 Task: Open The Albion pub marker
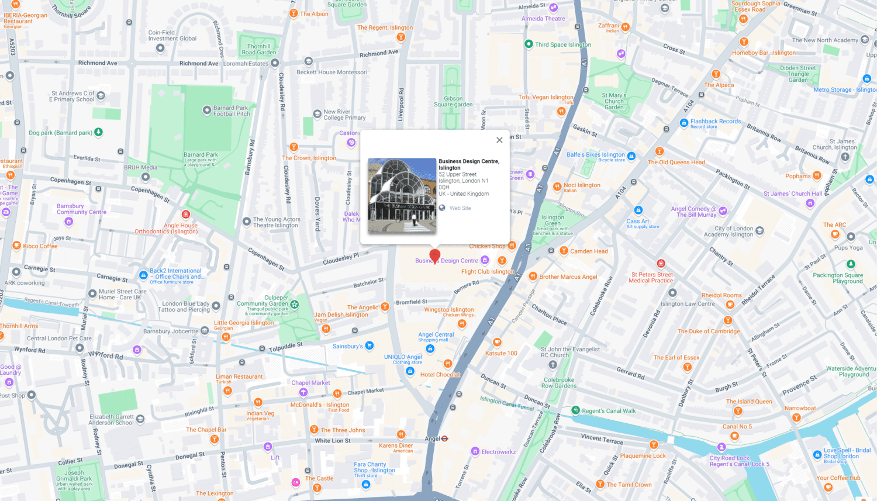(294, 13)
